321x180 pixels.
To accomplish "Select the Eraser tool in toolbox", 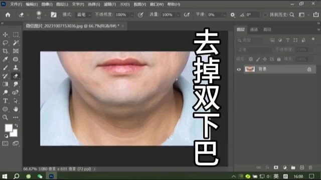I will tap(16, 76).
